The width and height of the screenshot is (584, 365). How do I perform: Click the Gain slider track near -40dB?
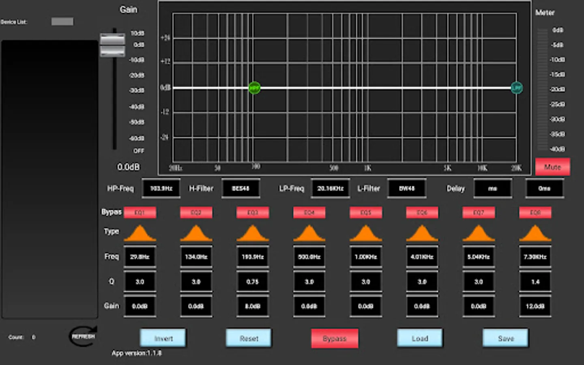click(115, 107)
